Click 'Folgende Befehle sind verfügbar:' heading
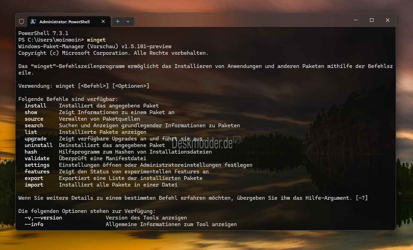The image size is (413, 250). 68,99
